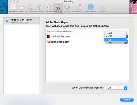The image size is (137, 105).
Task: Select the checked Off menu option
Action: pos(115,36)
